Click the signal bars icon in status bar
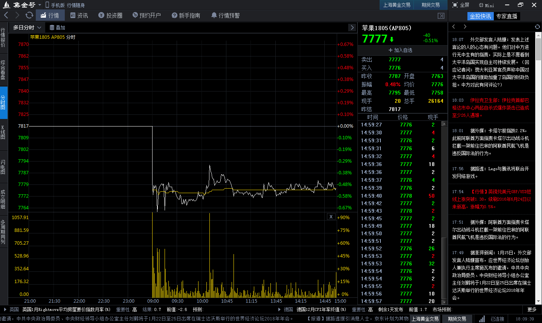 click(x=482, y=319)
